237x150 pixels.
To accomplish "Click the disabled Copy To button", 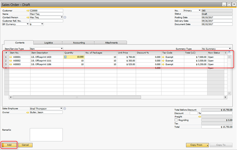I will [221, 145].
